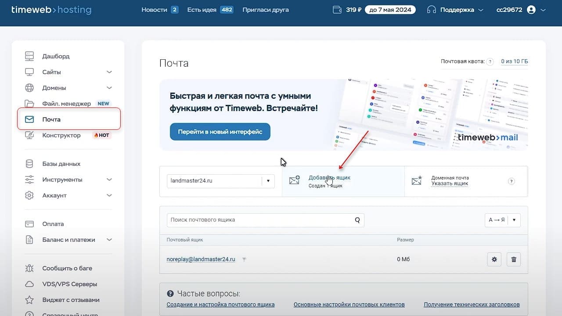
Task: Expand the Домены sidebar section
Action: (x=109, y=88)
